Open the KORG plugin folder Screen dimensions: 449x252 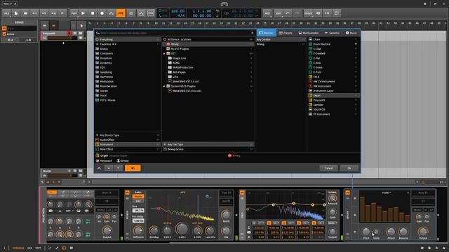click(x=208, y=63)
